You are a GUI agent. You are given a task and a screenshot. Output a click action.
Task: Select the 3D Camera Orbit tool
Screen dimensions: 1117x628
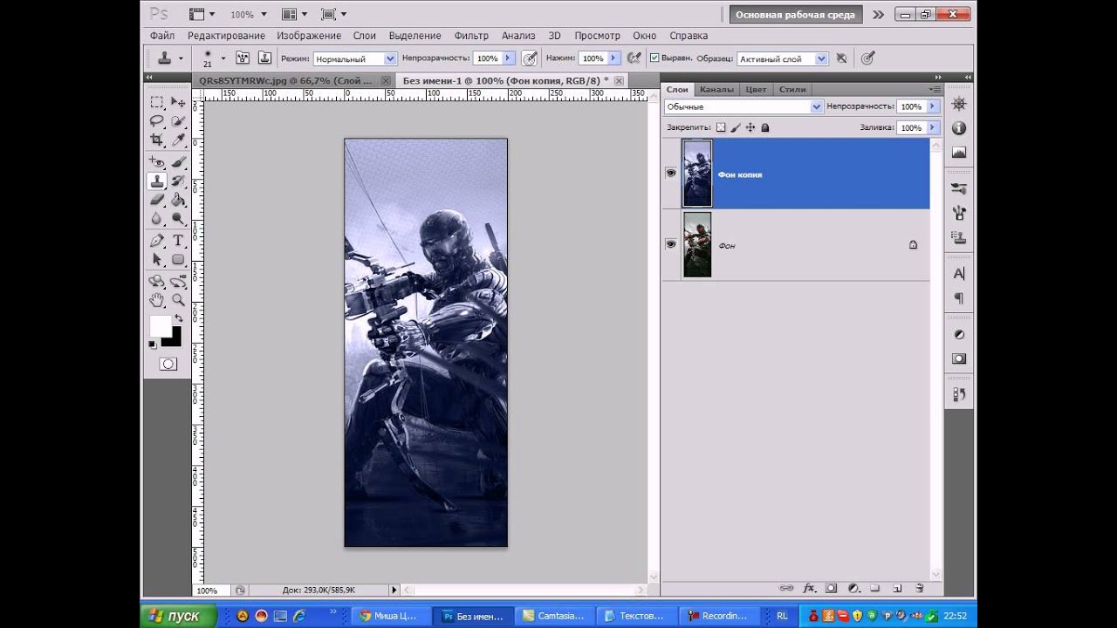[178, 282]
